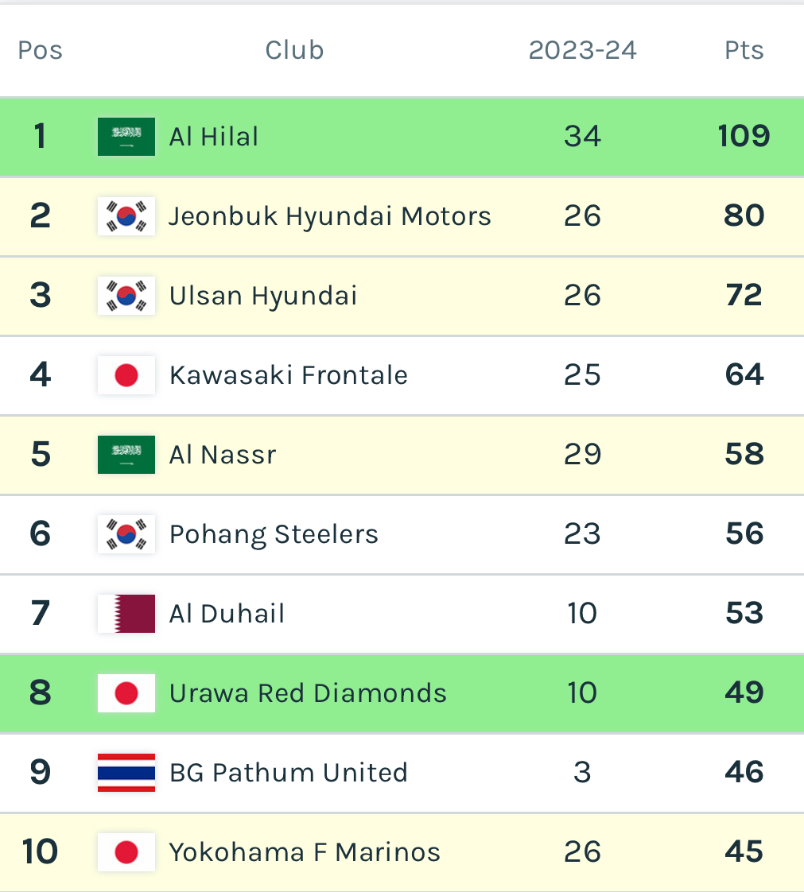Image resolution: width=804 pixels, height=892 pixels.
Task: Click the Japan flag beside Urawa Red Diamonds
Action: point(126,693)
